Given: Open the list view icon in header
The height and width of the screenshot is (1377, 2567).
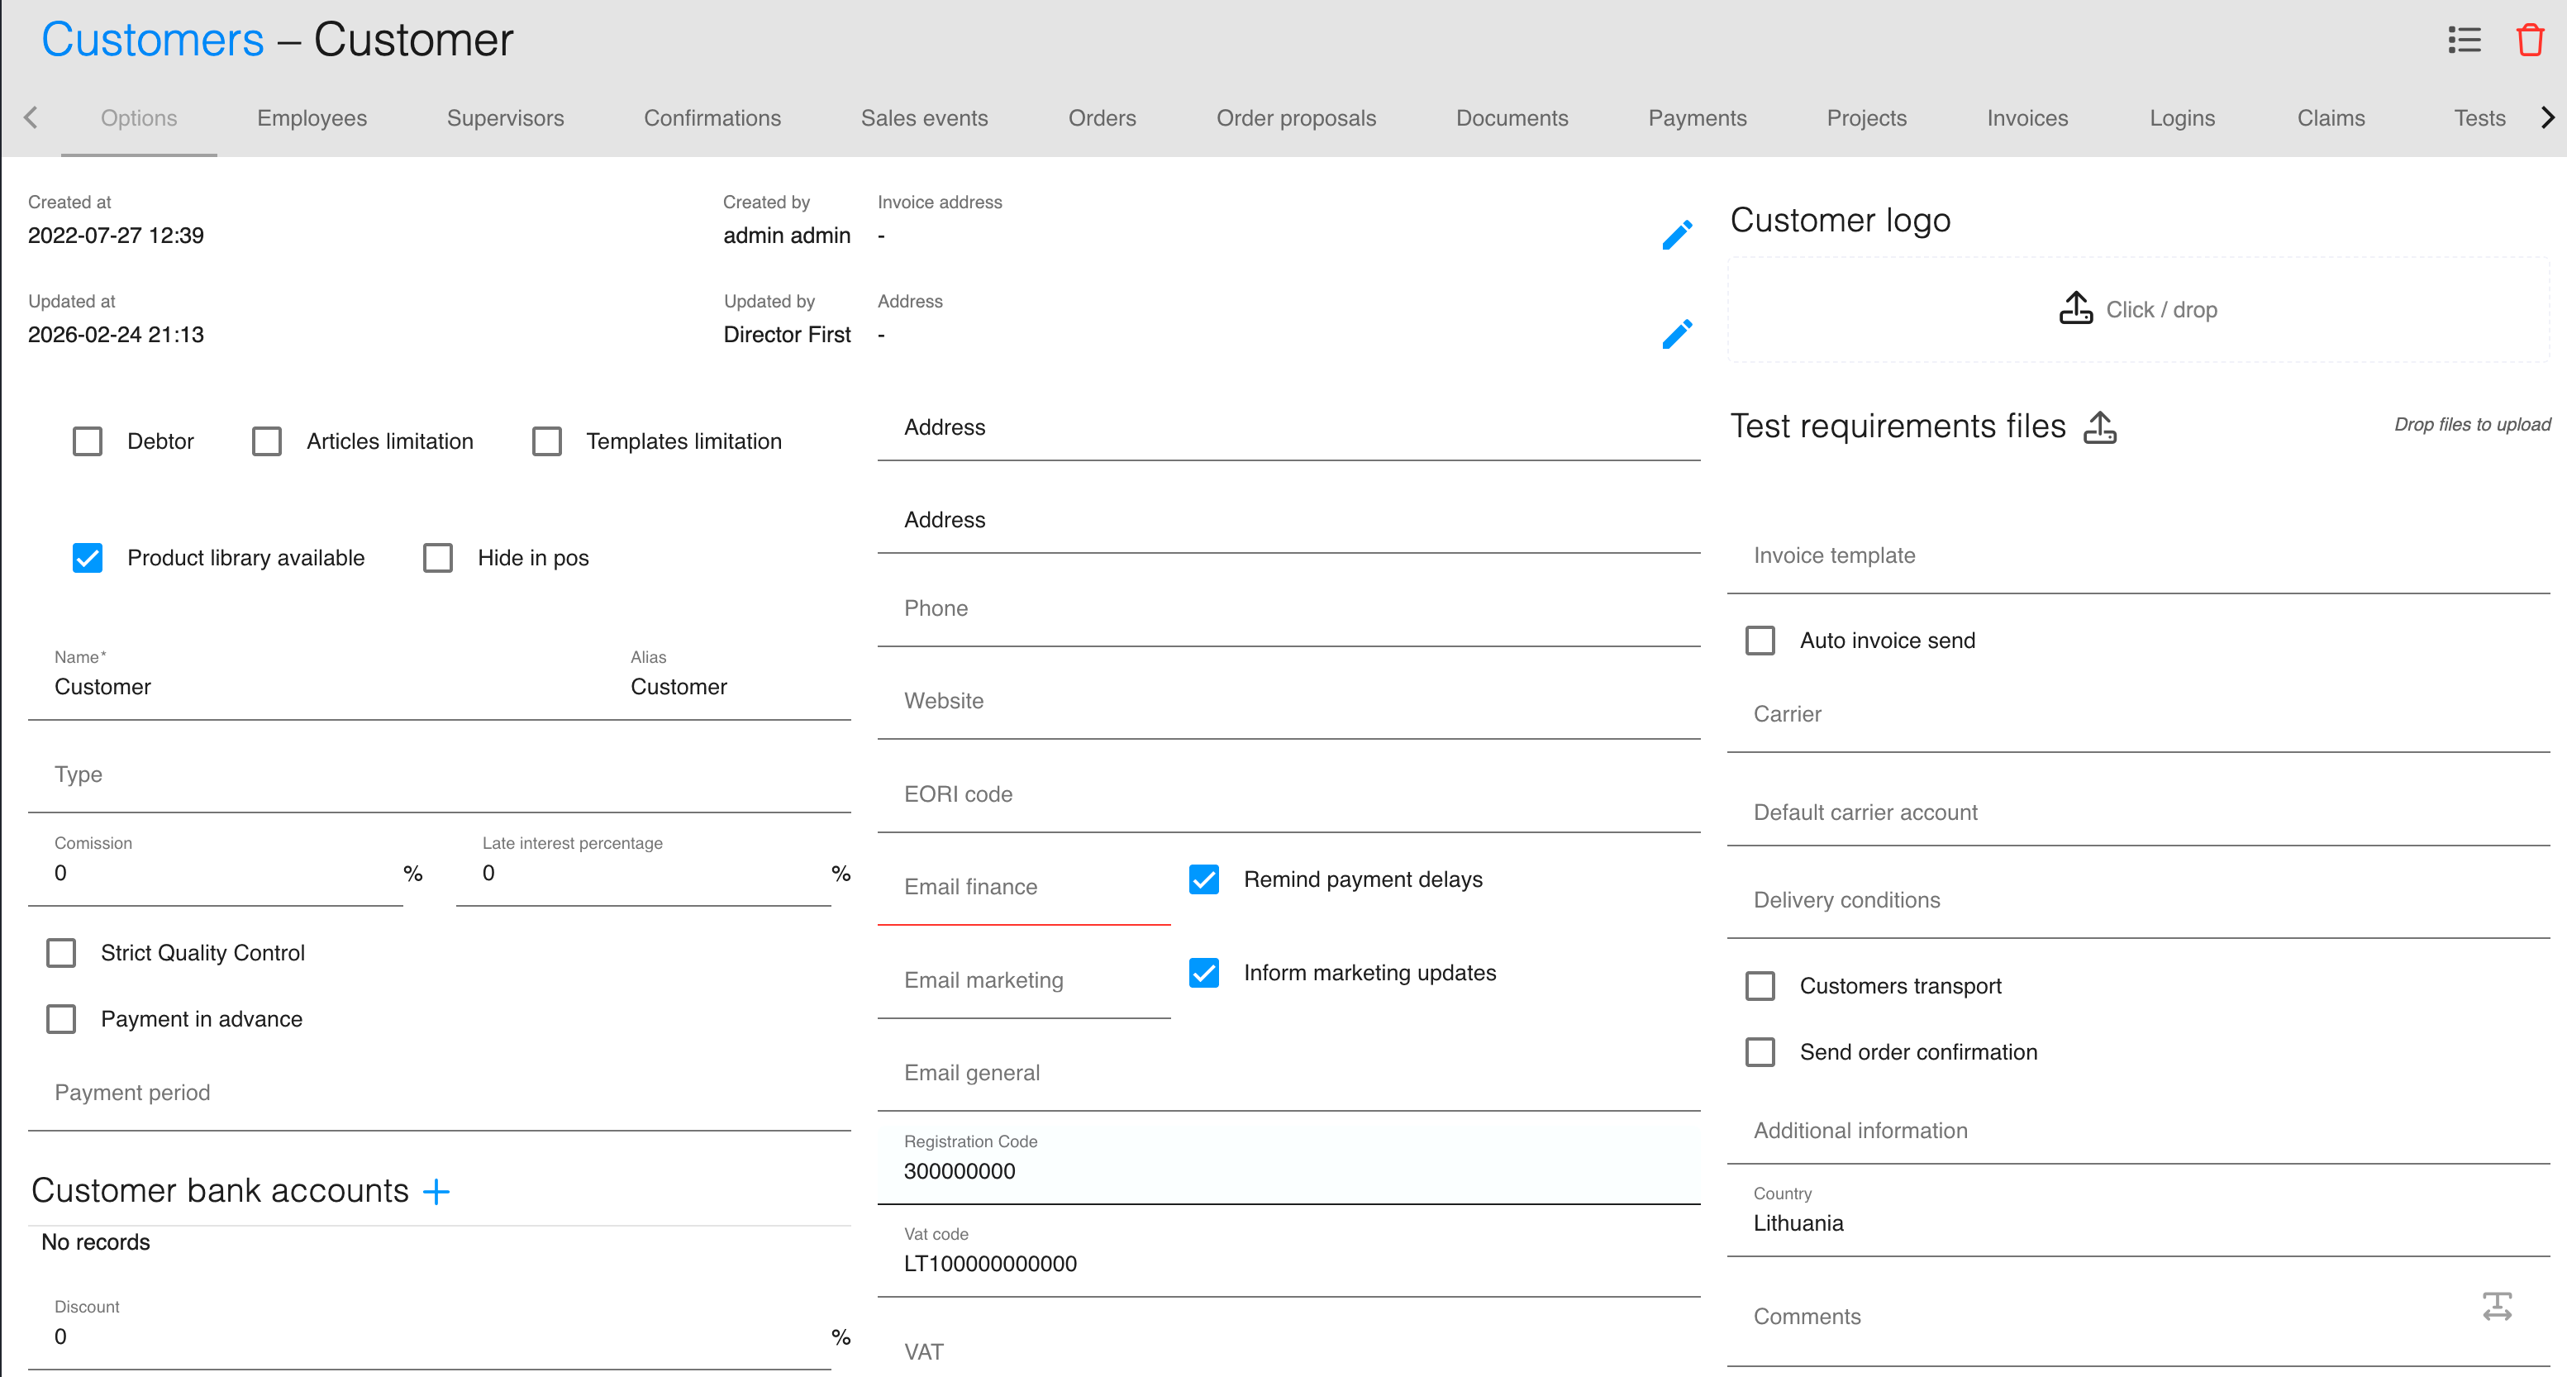Looking at the screenshot, I should pos(2465,40).
